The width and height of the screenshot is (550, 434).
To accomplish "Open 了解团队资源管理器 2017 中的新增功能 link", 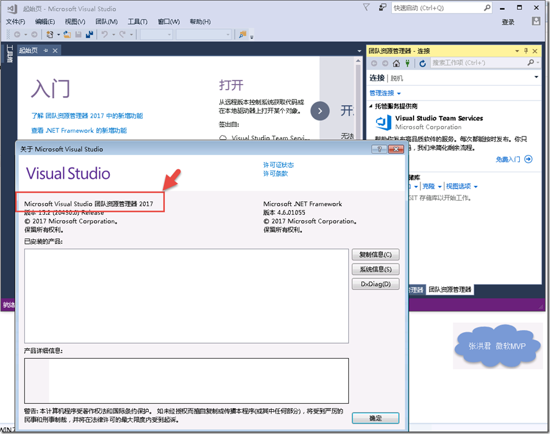I will click(87, 116).
